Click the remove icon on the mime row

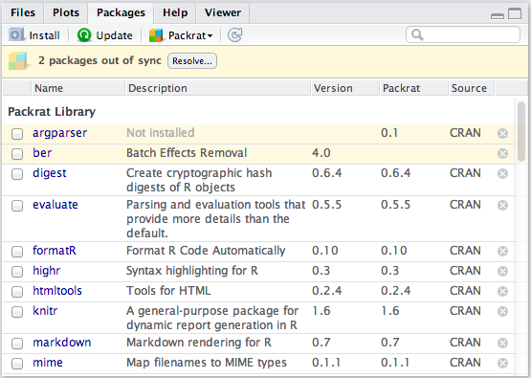tap(502, 363)
